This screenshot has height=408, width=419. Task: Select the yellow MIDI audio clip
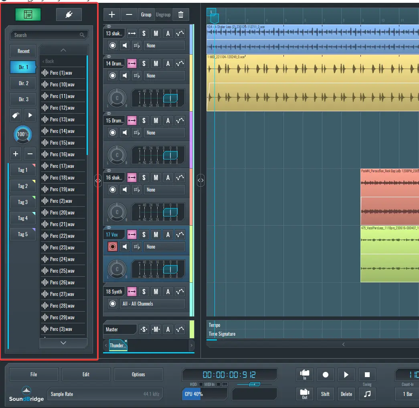click(313, 83)
